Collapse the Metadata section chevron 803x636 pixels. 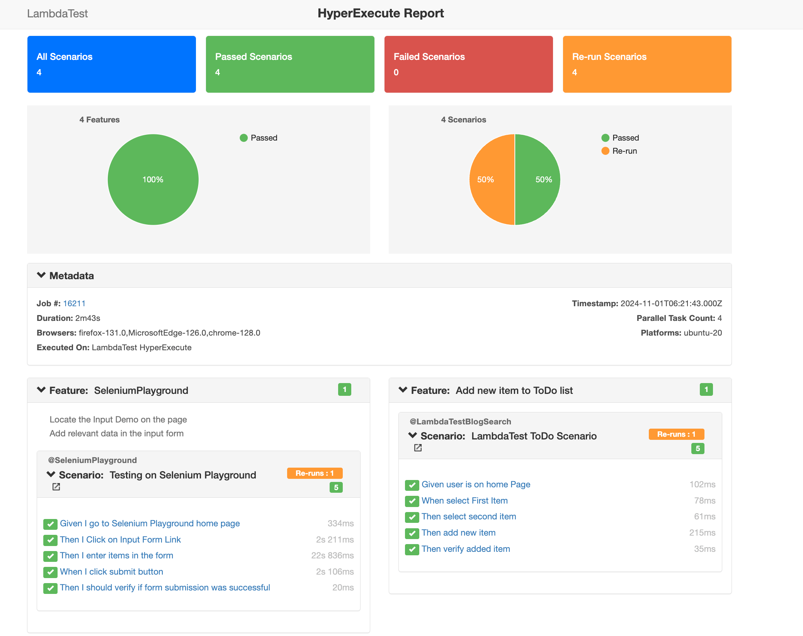[x=41, y=275]
